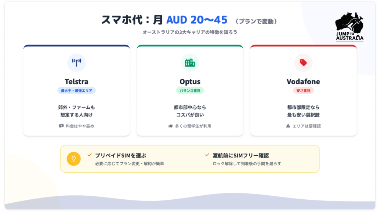Screen dimensions: 379x213
Task: Select the Telstra carrier heading
Action: (x=77, y=81)
